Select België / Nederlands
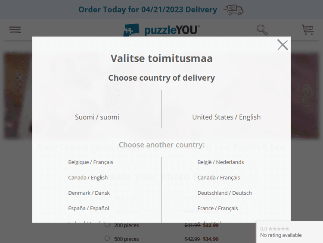The height and width of the screenshot is (243, 323). pos(221,162)
